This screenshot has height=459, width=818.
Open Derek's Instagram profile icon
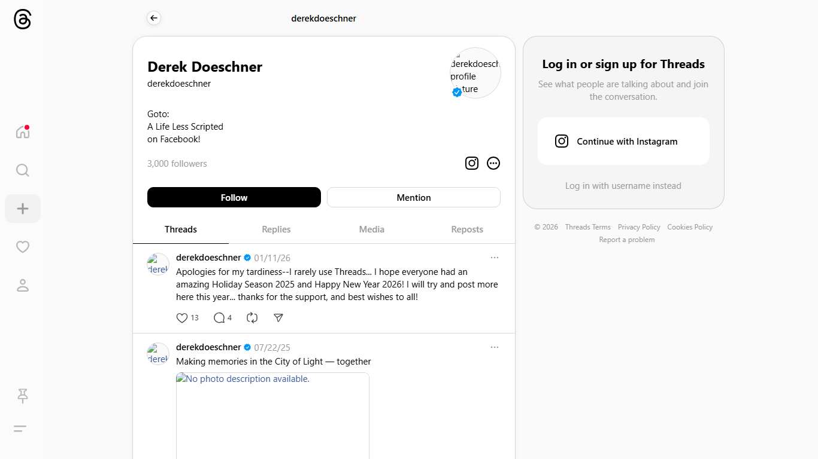pyautogui.click(x=472, y=163)
